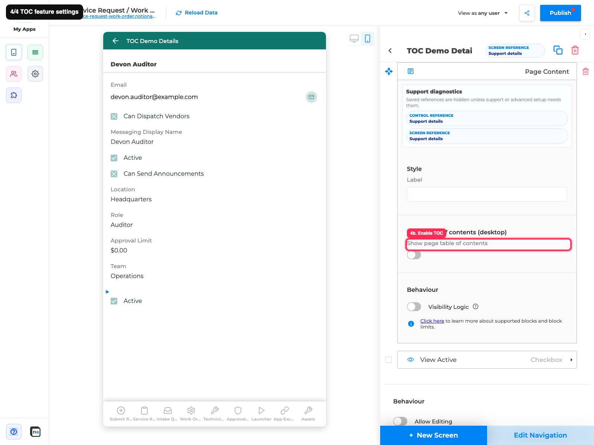Delete the Page Content block
The width and height of the screenshot is (594, 445).
coord(585,72)
